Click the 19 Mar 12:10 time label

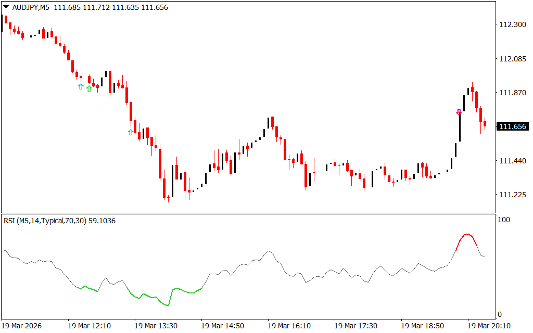click(x=89, y=326)
